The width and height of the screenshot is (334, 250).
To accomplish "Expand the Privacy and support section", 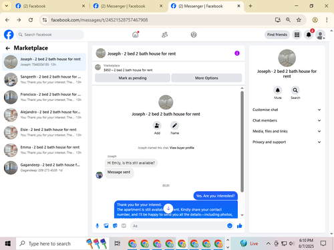I will tap(287, 142).
